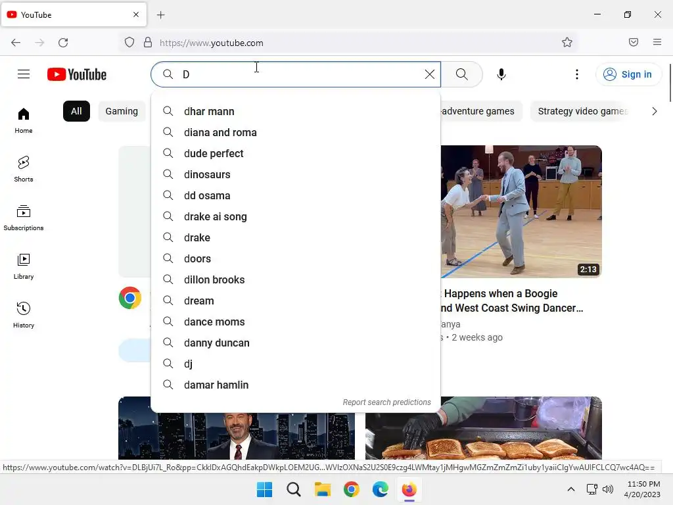Pick the "doors" suggestion
673x505 pixels.
pos(296,258)
